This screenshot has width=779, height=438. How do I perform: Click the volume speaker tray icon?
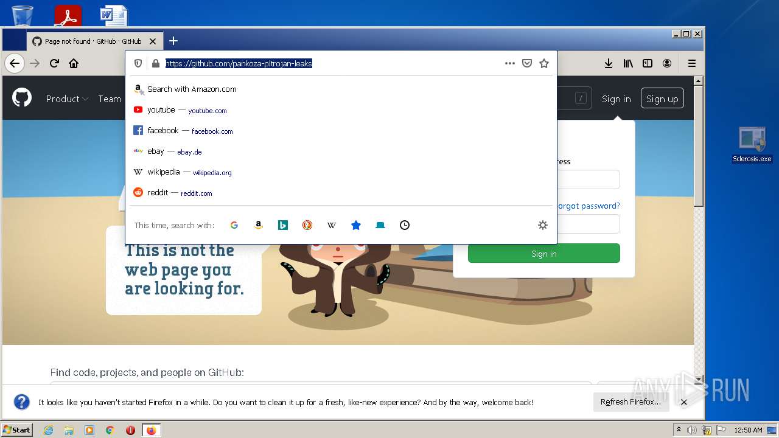(692, 430)
